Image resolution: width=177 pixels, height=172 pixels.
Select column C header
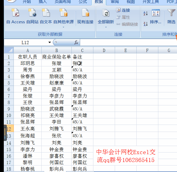(x=82, y=50)
